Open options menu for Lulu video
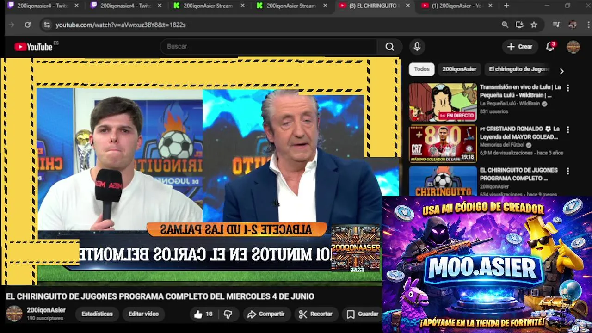Viewport: 592px width, 333px height. pos(568,88)
